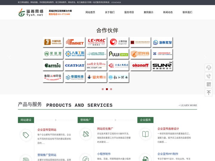Go to the 网站首页 menu item

pyautogui.click(x=90, y=12)
